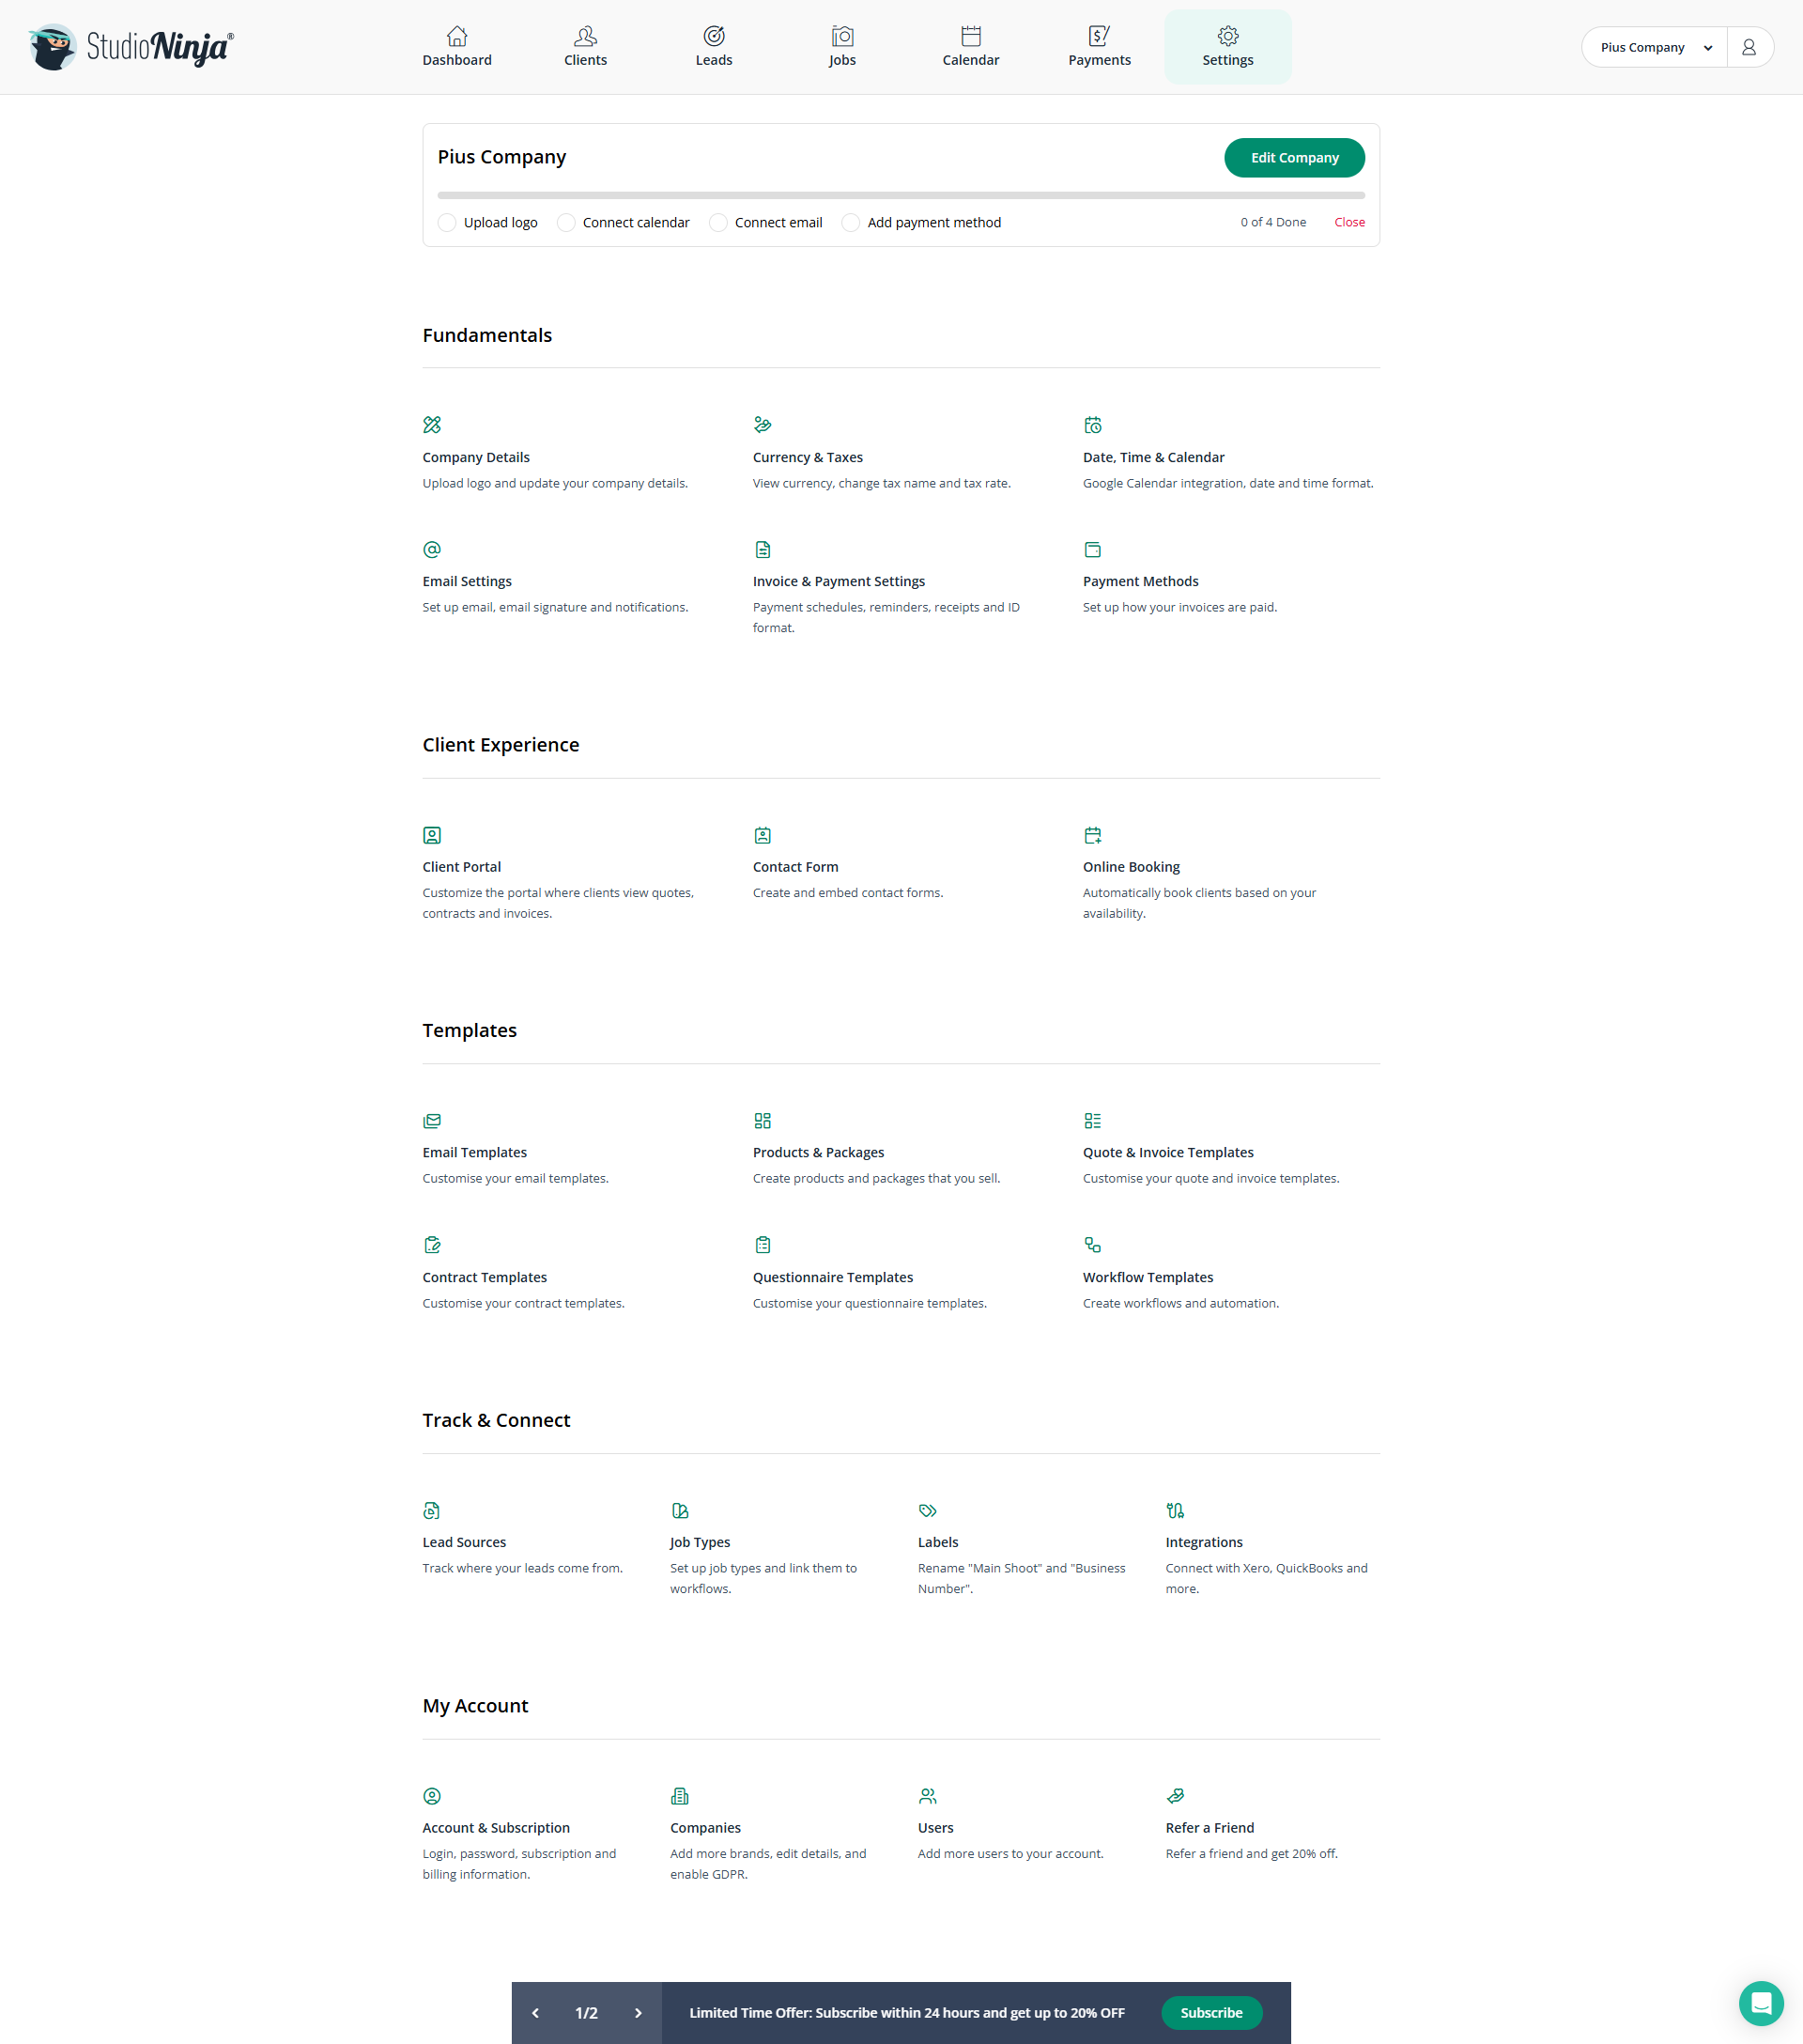Click the setup progress bar
Screen dimensions: 1803x2044
pyautogui.click(x=901, y=196)
